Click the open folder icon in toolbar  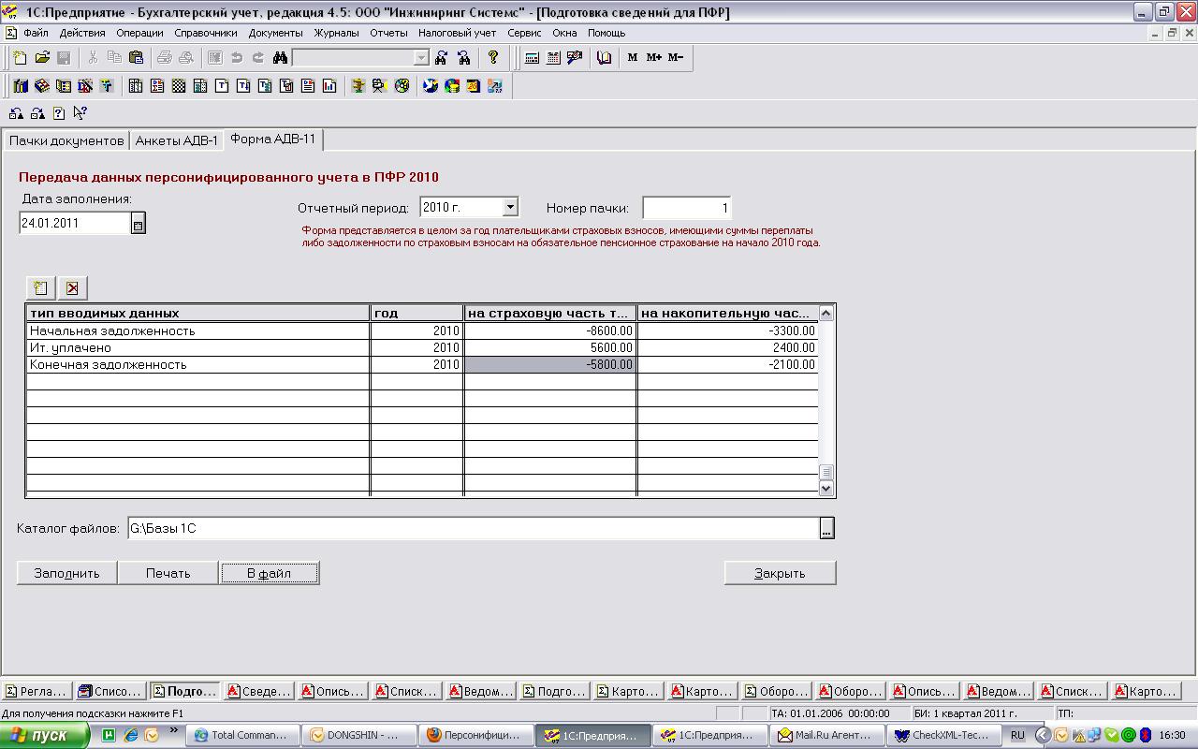pos(42,58)
